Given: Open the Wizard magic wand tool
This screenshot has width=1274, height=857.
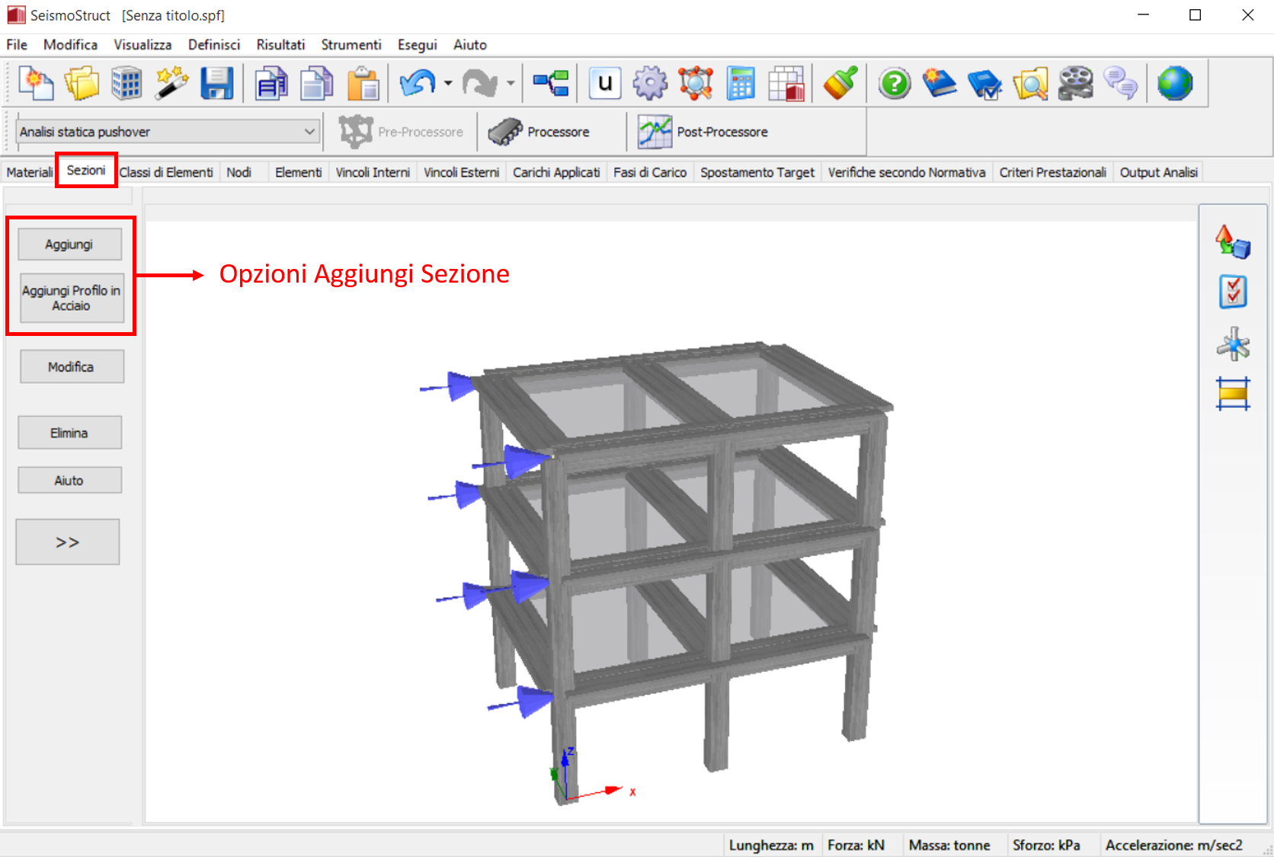Looking at the screenshot, I should 171,84.
